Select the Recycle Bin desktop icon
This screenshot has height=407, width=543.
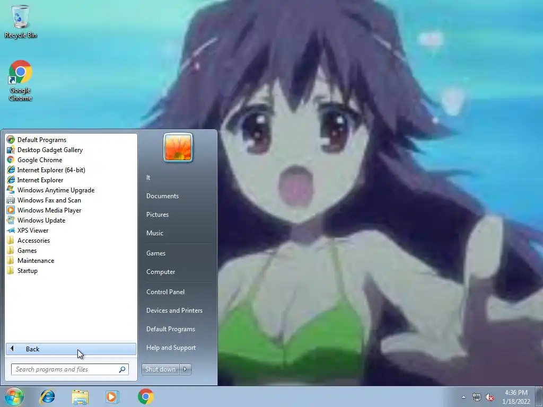pos(21,21)
